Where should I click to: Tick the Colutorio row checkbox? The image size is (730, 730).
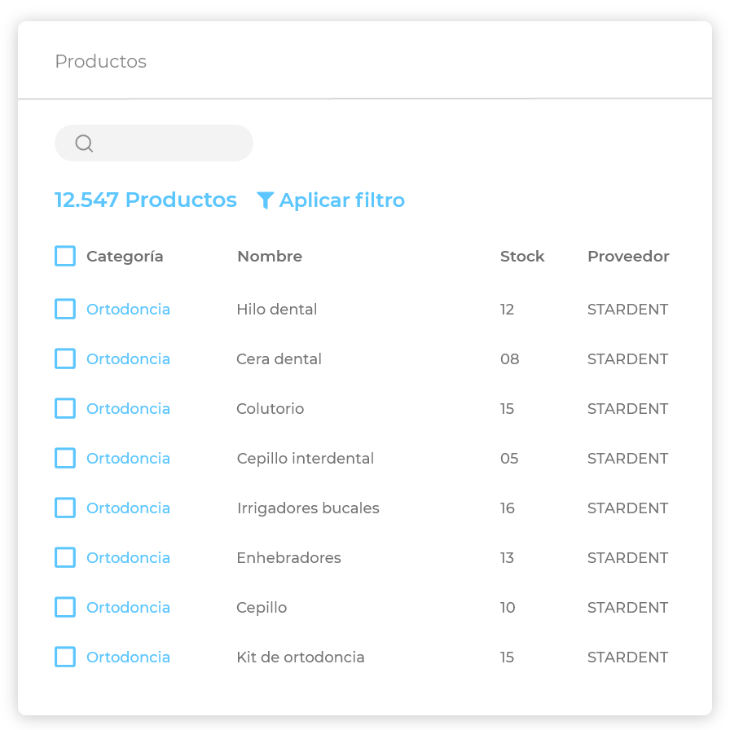[x=65, y=408]
